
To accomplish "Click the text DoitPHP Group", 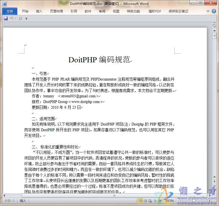I will [55, 102].
